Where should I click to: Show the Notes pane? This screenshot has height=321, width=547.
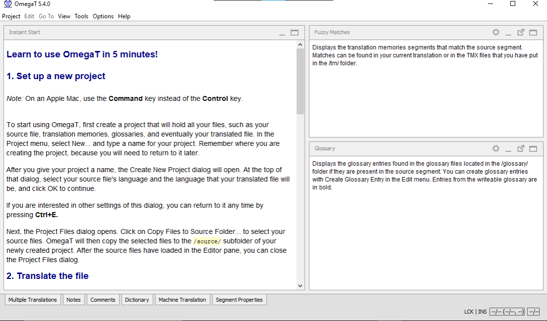74,300
